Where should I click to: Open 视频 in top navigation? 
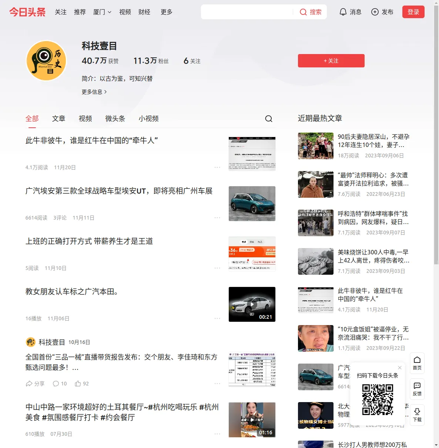click(125, 12)
